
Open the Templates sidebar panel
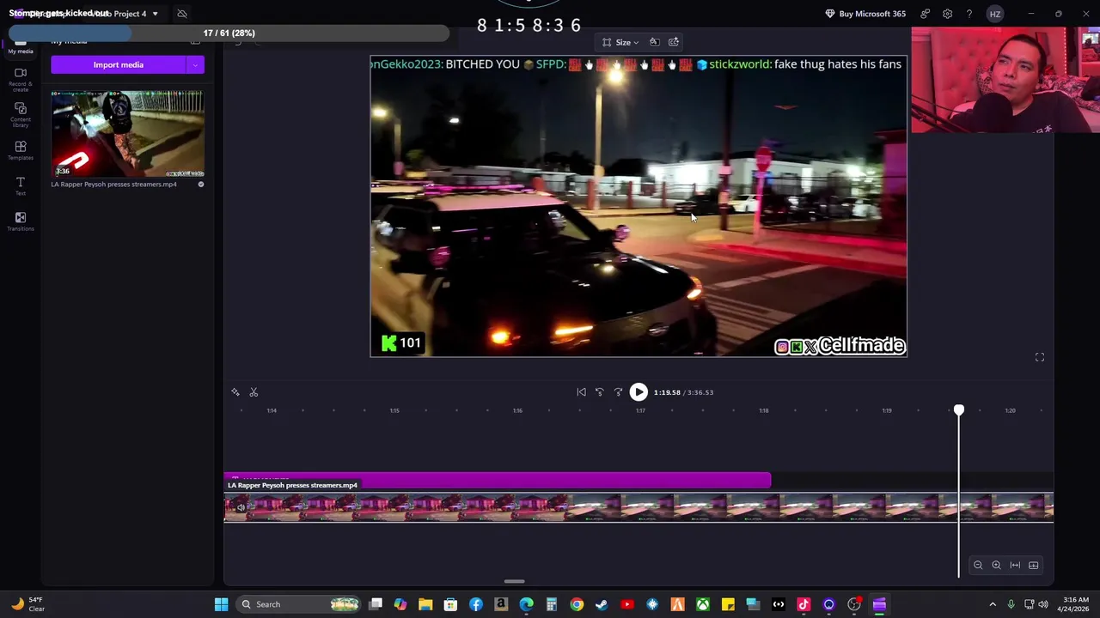21,151
